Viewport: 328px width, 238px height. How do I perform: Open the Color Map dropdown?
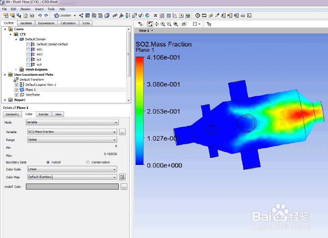(x=72, y=177)
